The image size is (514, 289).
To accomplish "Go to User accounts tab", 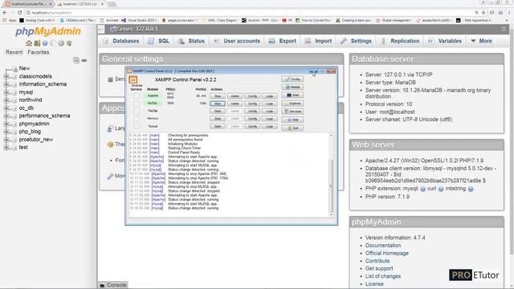I will 237,41.
